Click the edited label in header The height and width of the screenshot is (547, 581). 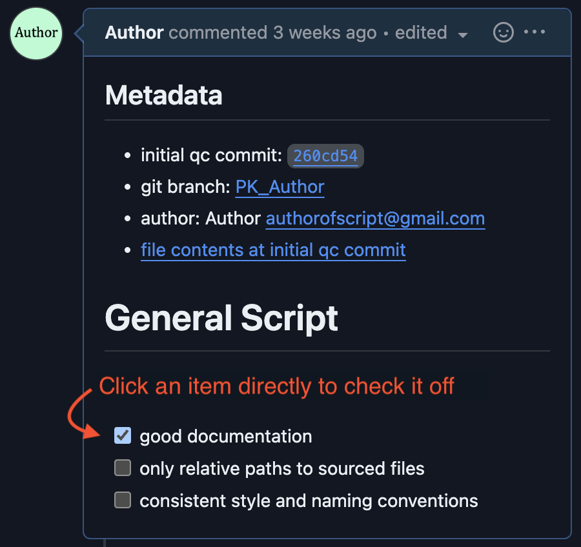coord(421,33)
